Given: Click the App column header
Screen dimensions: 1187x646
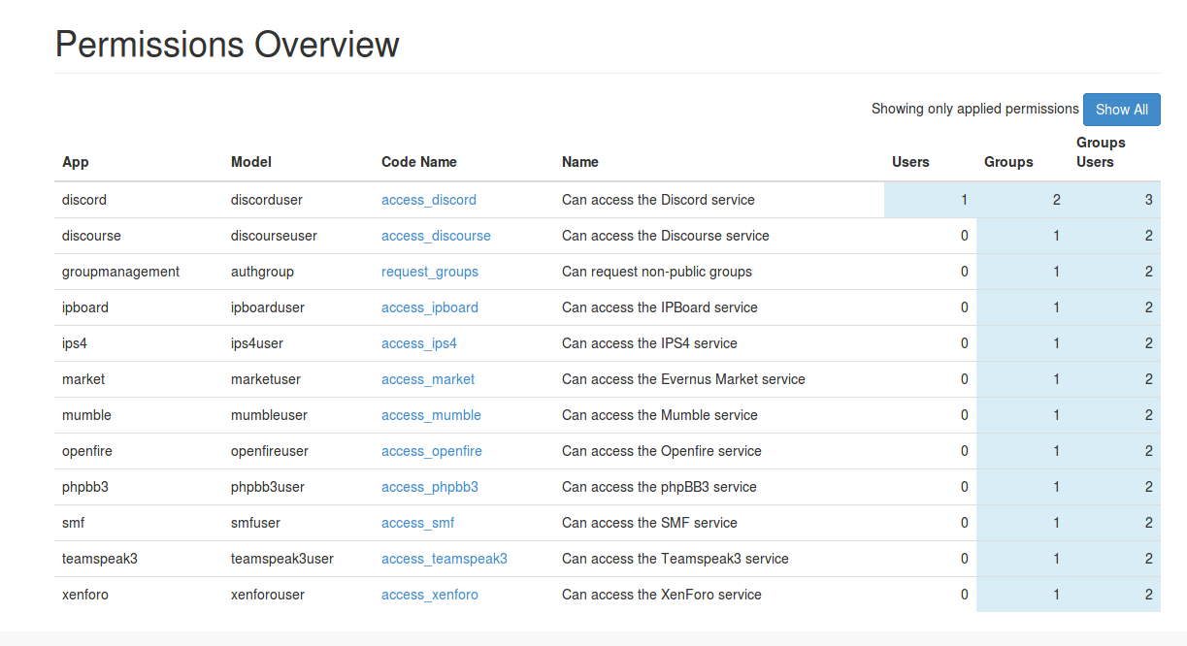Looking at the screenshot, I should pos(76,162).
